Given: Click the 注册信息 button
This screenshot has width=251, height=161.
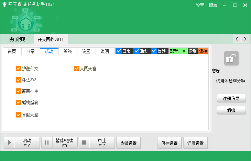Looking at the screenshot, I should pos(231,98).
